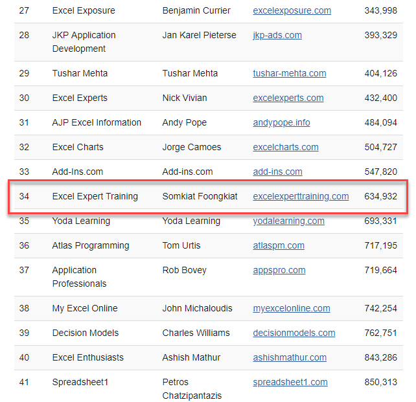Select 'Ashish Mathur' author name
Viewport: 416px width, 402px height.
[191, 358]
